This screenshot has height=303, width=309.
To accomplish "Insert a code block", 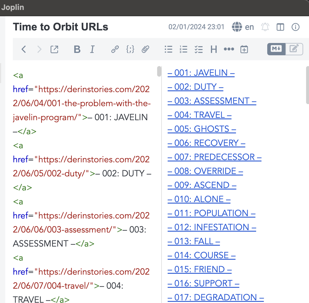I will 130,49.
